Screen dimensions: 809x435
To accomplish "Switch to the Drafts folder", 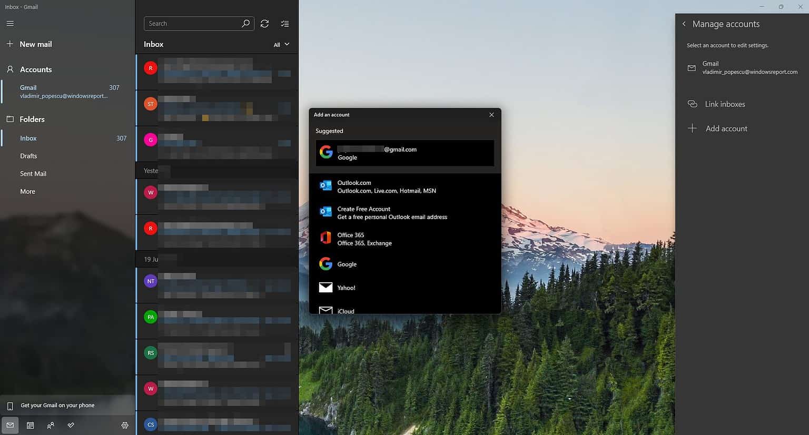I will pos(28,156).
